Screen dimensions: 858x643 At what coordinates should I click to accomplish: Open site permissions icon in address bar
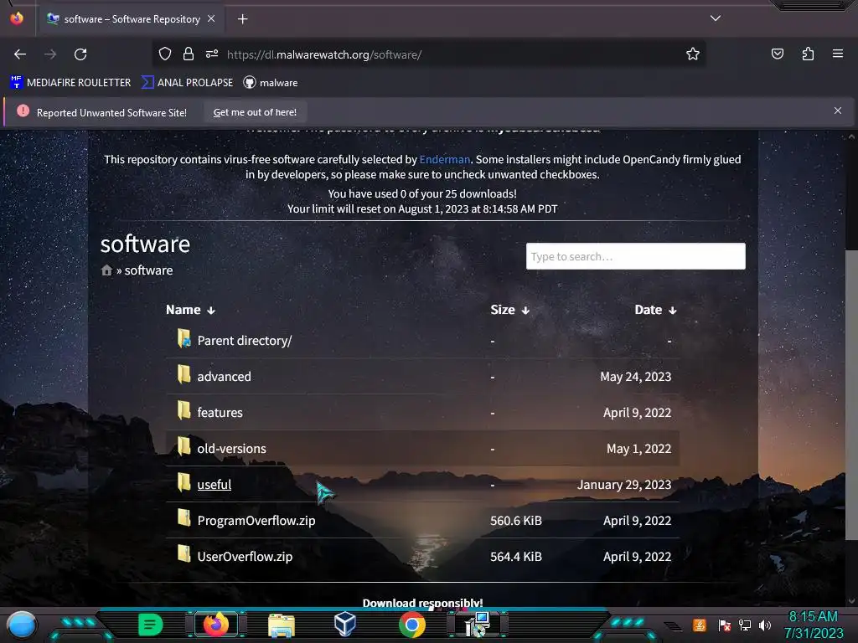[x=212, y=54]
